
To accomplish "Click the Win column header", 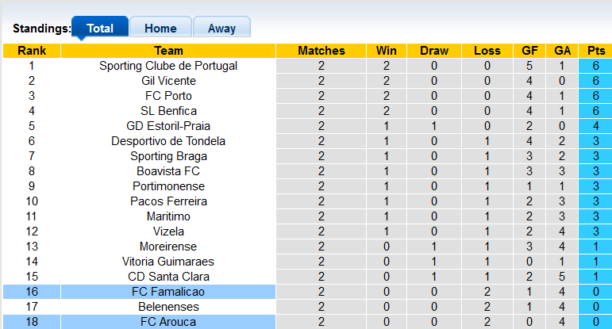I will coord(387,51).
